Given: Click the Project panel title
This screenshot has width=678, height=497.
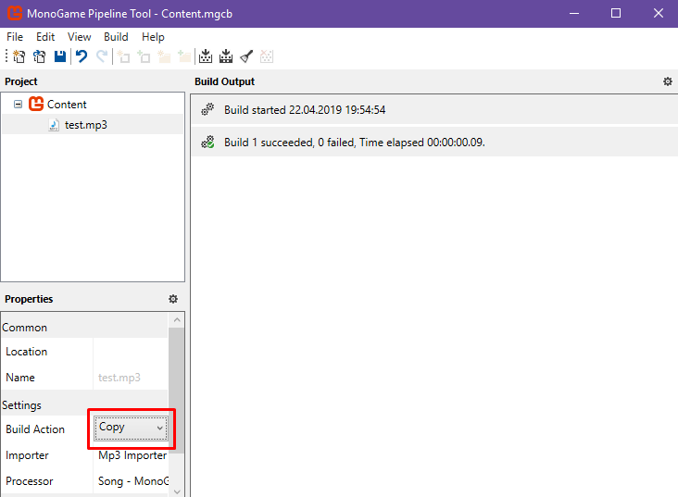Looking at the screenshot, I should pyautogui.click(x=21, y=81).
